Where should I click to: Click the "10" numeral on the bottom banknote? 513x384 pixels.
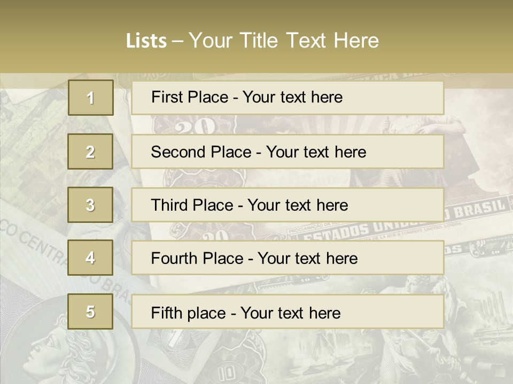227,371
